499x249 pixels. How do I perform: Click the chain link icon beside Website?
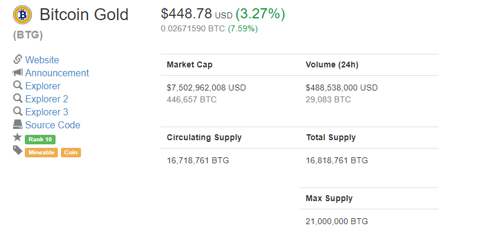[18, 59]
